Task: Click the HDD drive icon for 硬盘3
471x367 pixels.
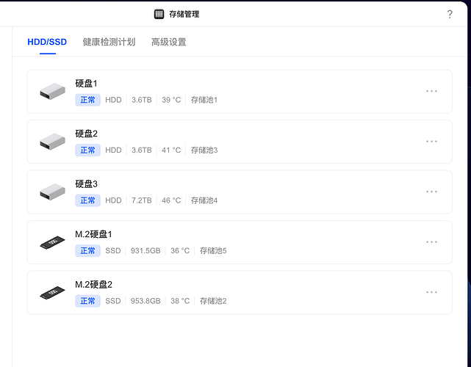Action: [x=53, y=192]
